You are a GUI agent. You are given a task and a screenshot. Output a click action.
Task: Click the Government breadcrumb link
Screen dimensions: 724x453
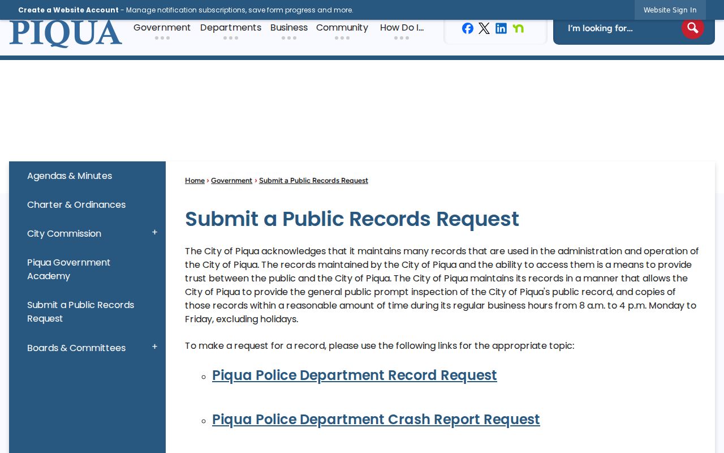(231, 181)
